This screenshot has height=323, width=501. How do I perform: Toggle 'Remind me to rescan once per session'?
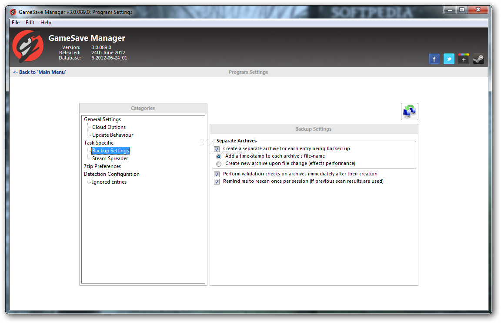click(217, 181)
